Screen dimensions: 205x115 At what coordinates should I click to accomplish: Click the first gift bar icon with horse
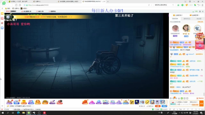click(x=9, y=102)
